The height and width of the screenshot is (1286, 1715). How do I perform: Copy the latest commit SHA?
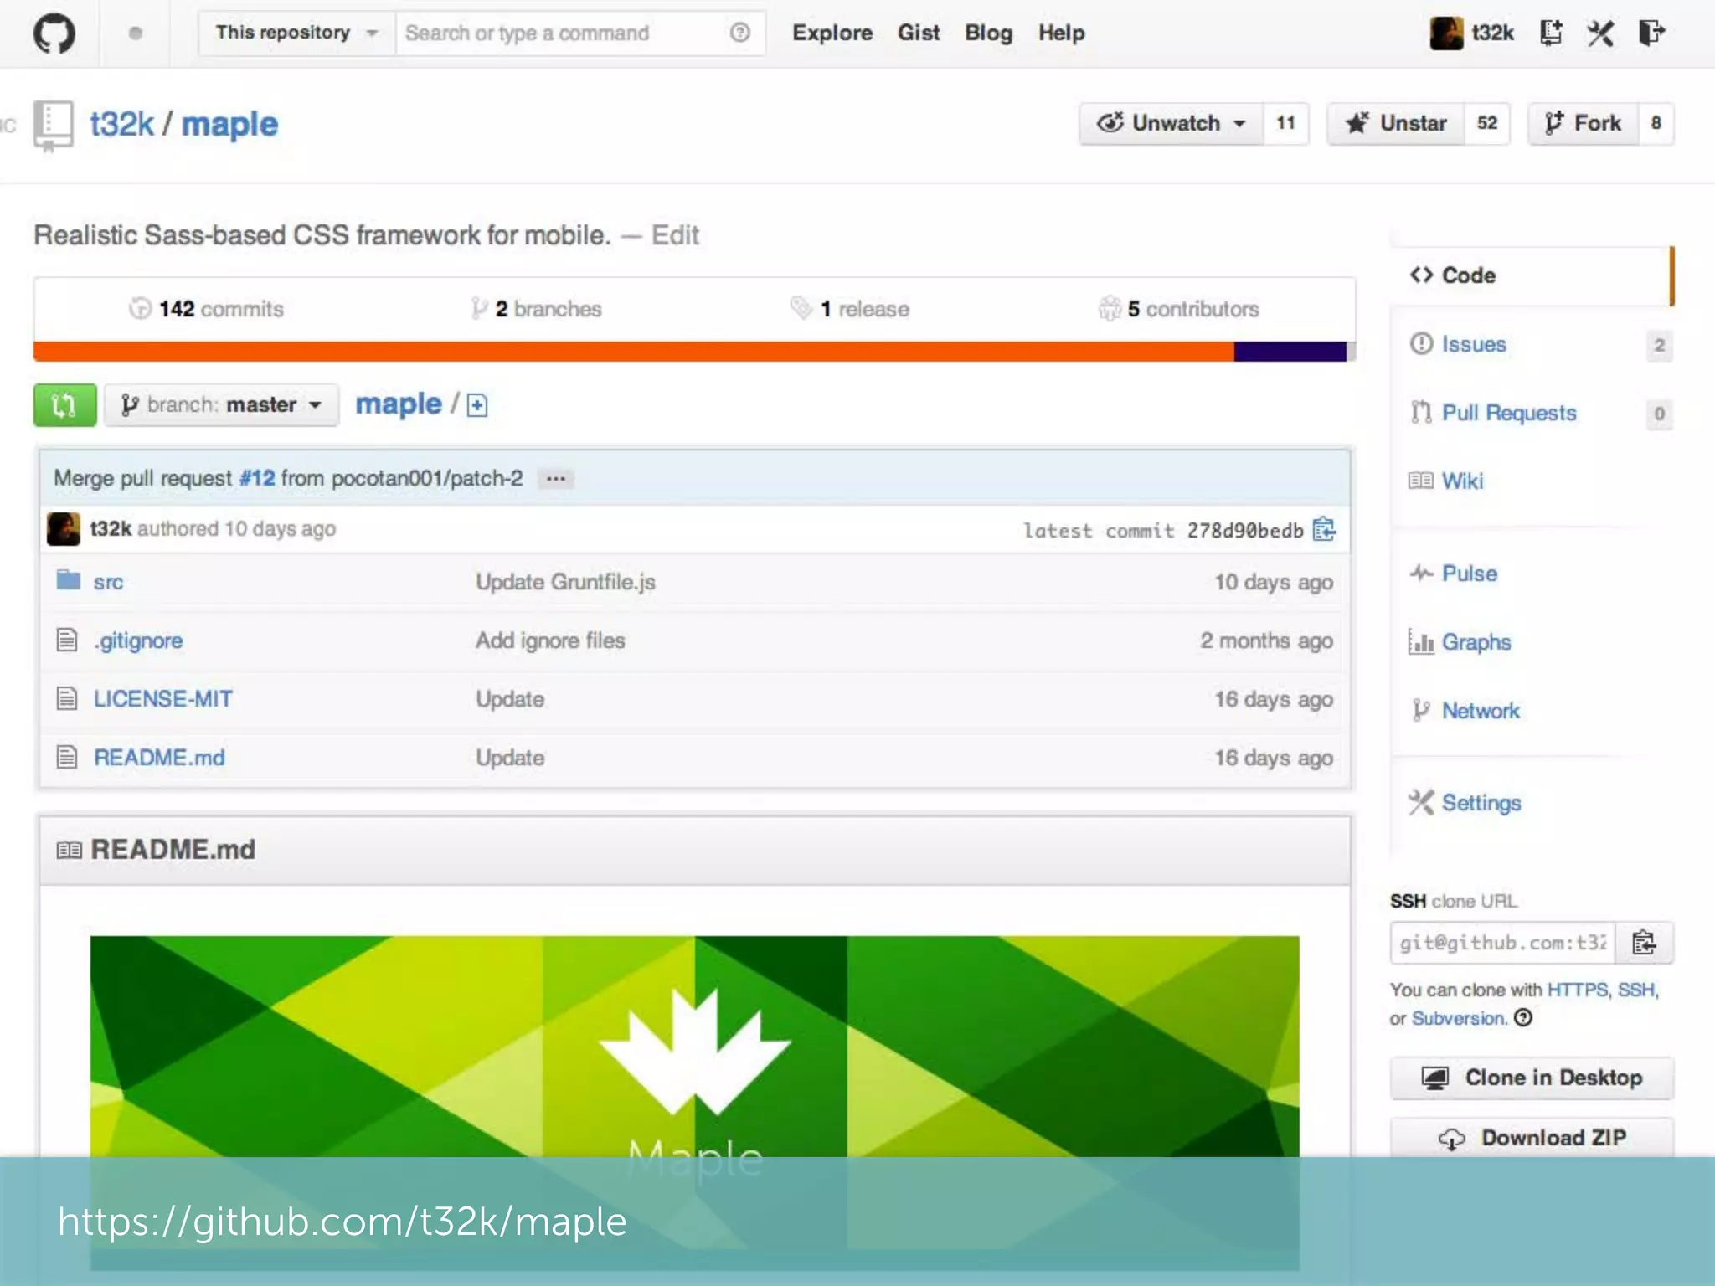pos(1324,529)
